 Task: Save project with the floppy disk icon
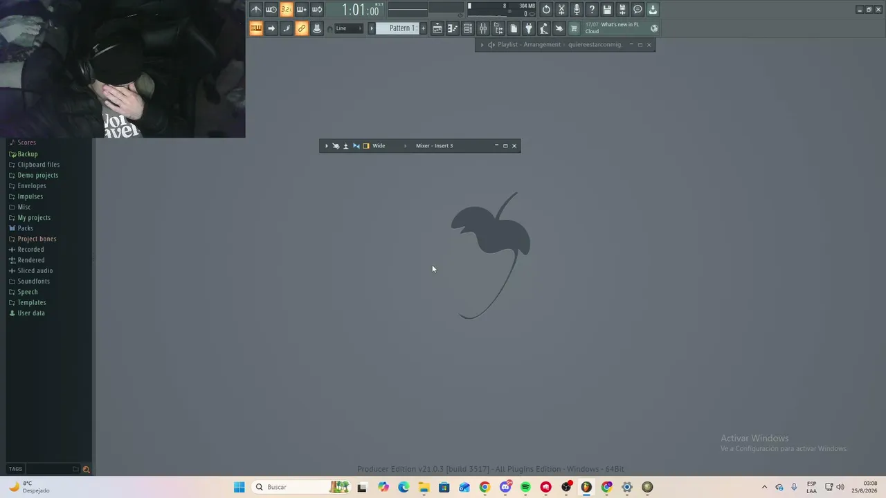(607, 10)
